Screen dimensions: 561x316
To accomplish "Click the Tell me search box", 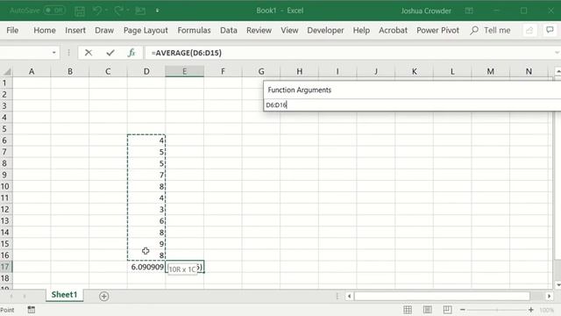I will (x=491, y=31).
